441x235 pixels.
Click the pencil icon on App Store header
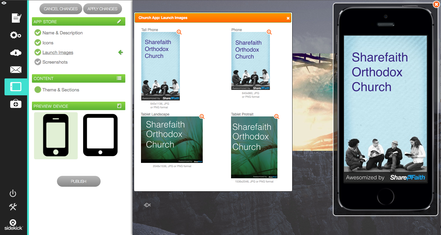coord(119,21)
